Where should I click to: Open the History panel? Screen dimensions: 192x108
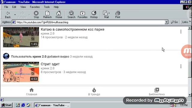click(94, 15)
